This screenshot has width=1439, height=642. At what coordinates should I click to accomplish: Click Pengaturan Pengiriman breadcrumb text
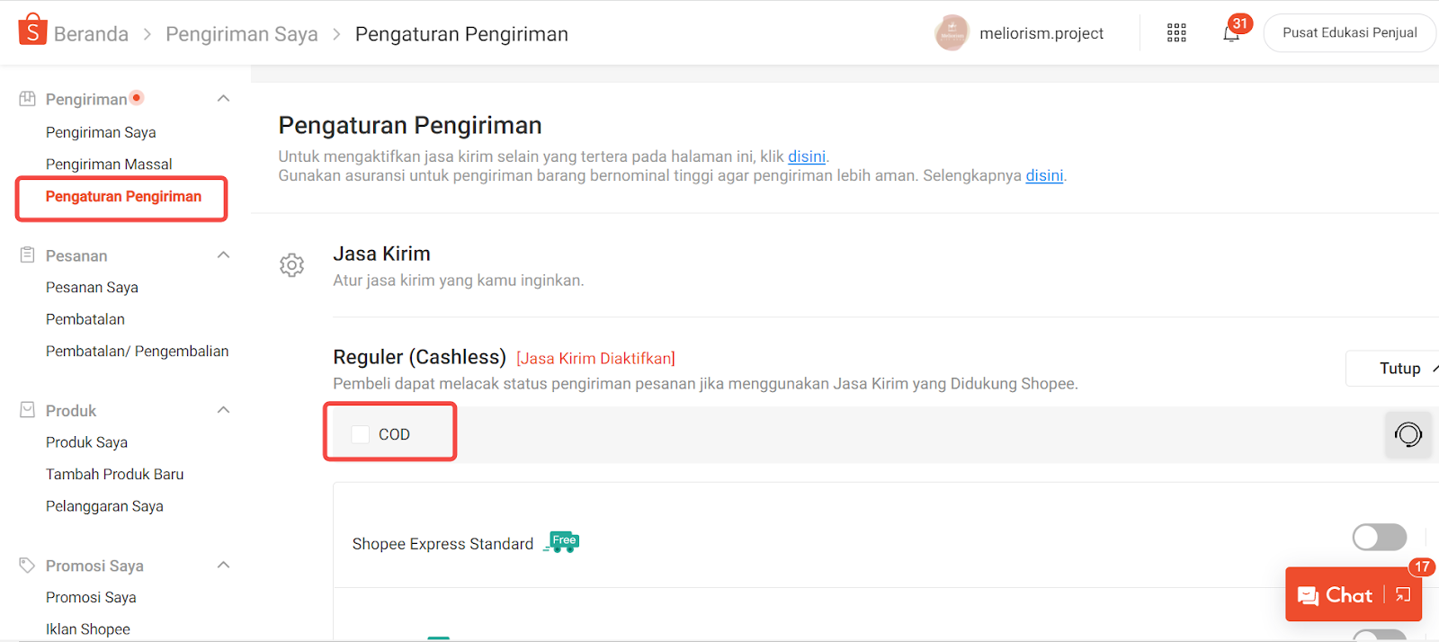pos(461,34)
